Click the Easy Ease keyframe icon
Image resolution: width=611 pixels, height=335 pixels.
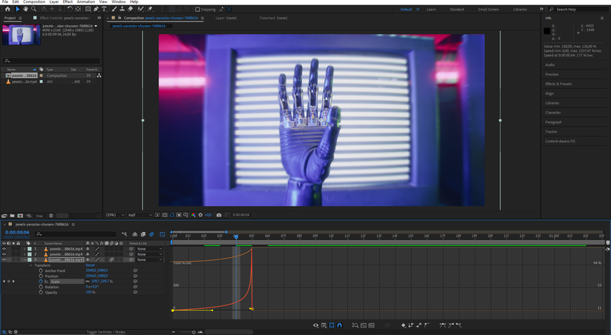(x=443, y=325)
